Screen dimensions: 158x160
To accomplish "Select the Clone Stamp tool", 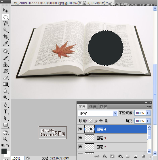I will 5,65.
